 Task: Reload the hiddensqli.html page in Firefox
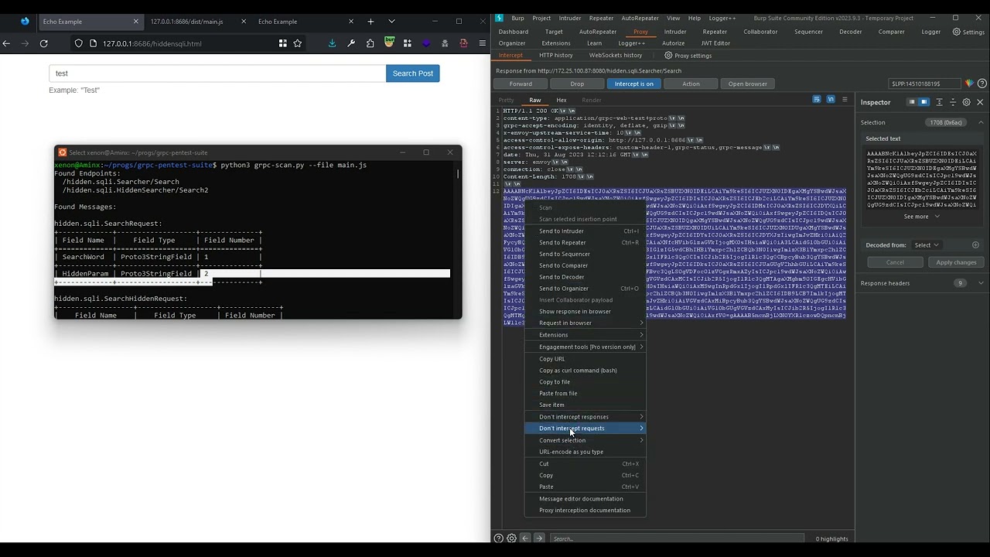(43, 43)
